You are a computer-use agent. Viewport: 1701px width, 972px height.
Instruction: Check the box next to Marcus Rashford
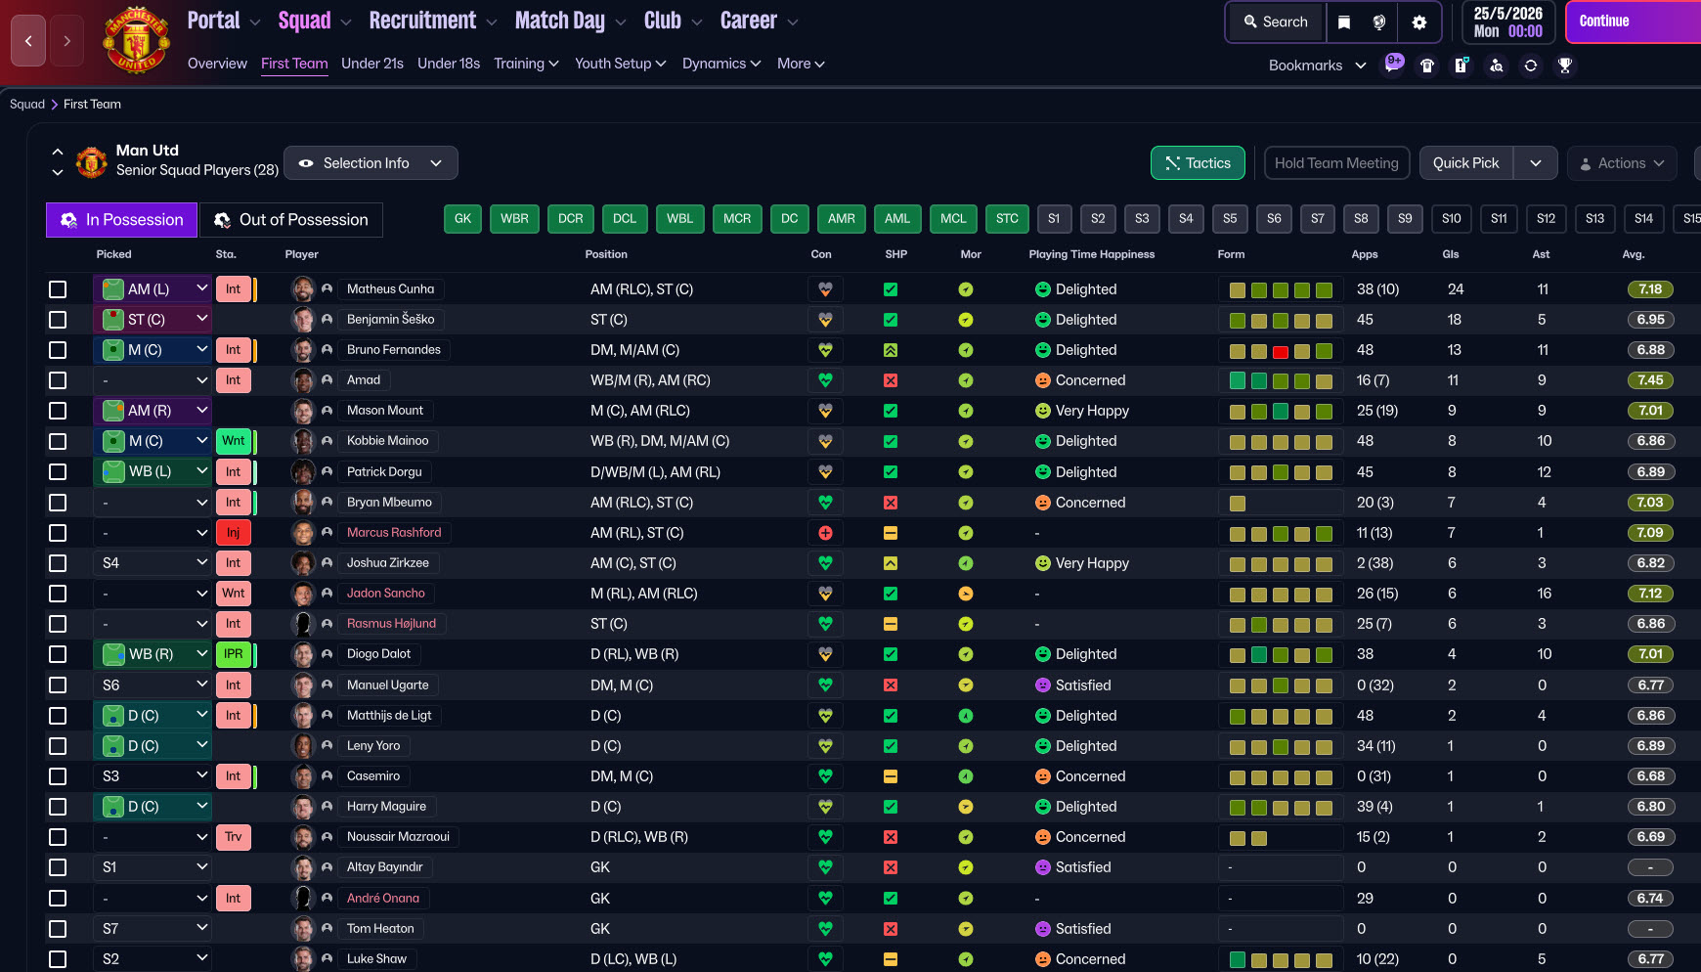pos(58,533)
